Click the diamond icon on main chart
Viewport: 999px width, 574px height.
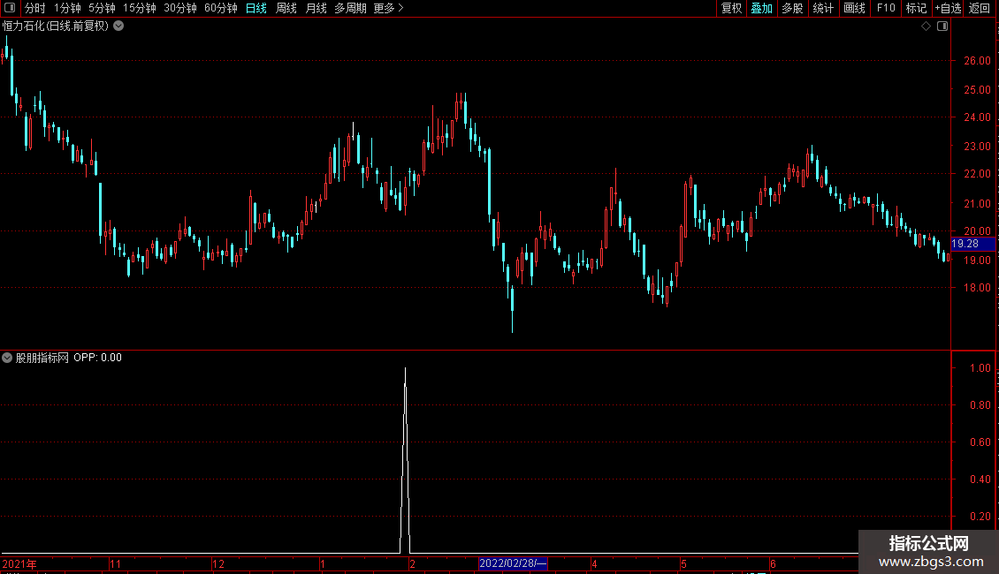[x=927, y=26]
